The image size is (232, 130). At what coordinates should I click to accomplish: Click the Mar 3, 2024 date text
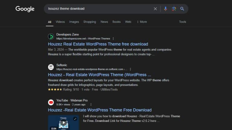coord(56,50)
